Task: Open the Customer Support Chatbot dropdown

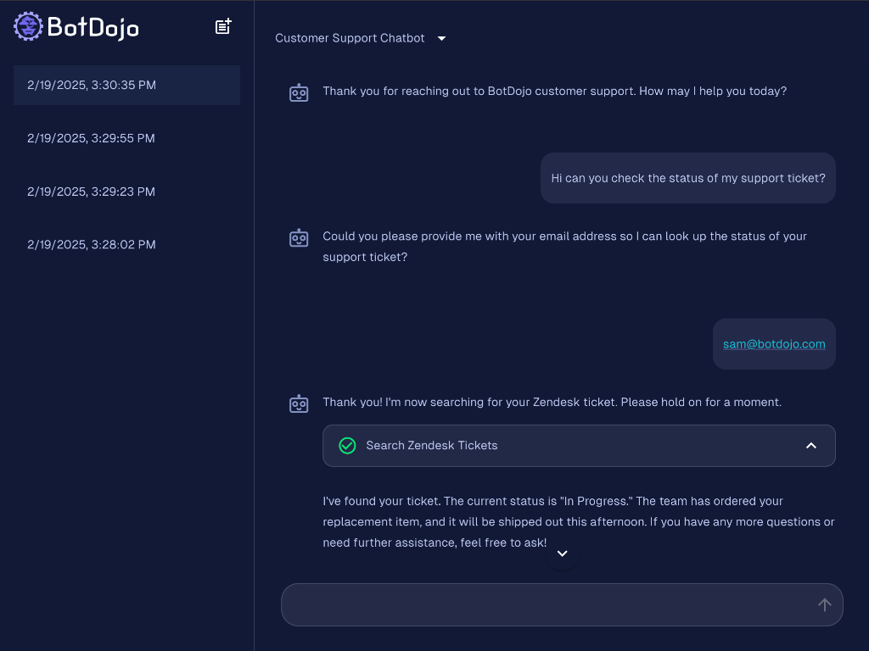Action: [442, 38]
